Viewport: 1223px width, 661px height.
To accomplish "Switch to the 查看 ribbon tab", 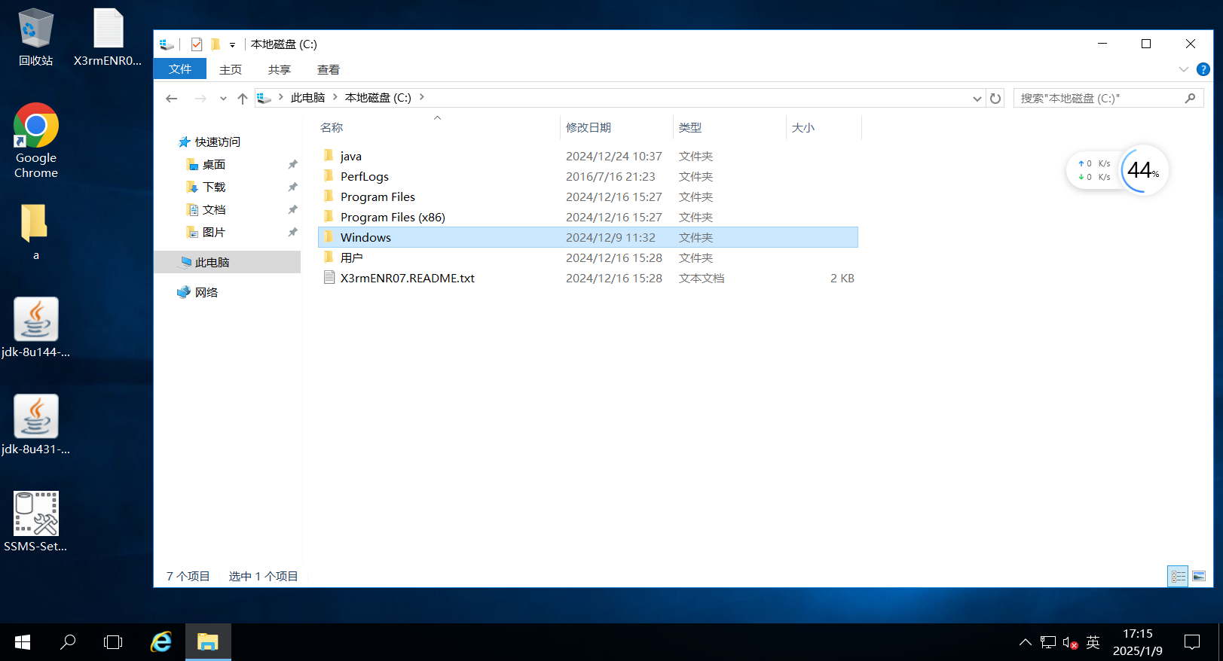I will (x=329, y=69).
